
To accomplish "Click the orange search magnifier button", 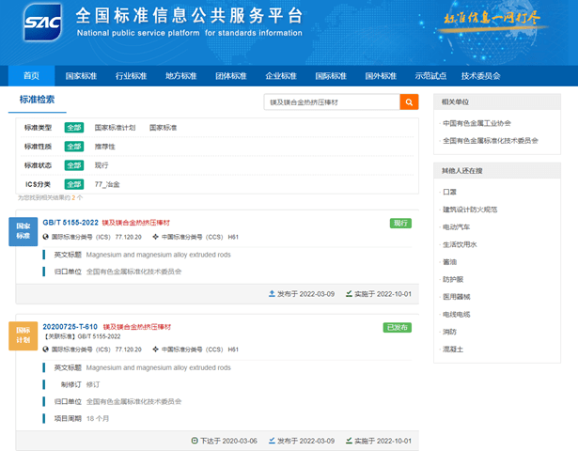I will pyautogui.click(x=409, y=102).
